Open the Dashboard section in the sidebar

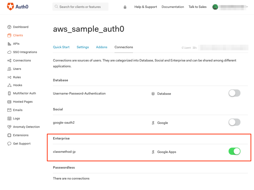coord(20,27)
